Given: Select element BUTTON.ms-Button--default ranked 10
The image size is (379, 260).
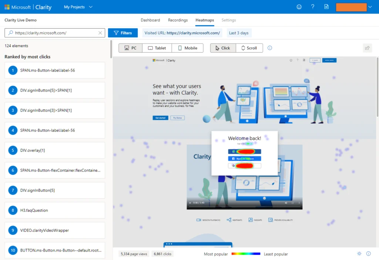Looking at the screenshot, I should tap(55, 250).
